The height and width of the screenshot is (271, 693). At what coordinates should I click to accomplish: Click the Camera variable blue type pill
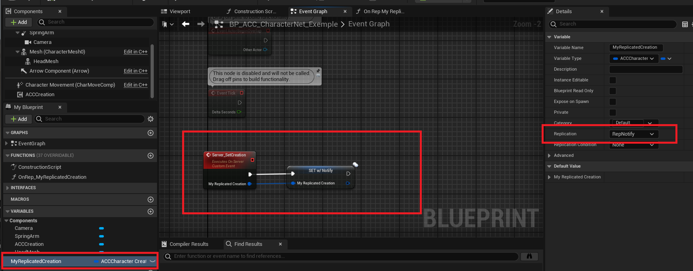click(101, 229)
